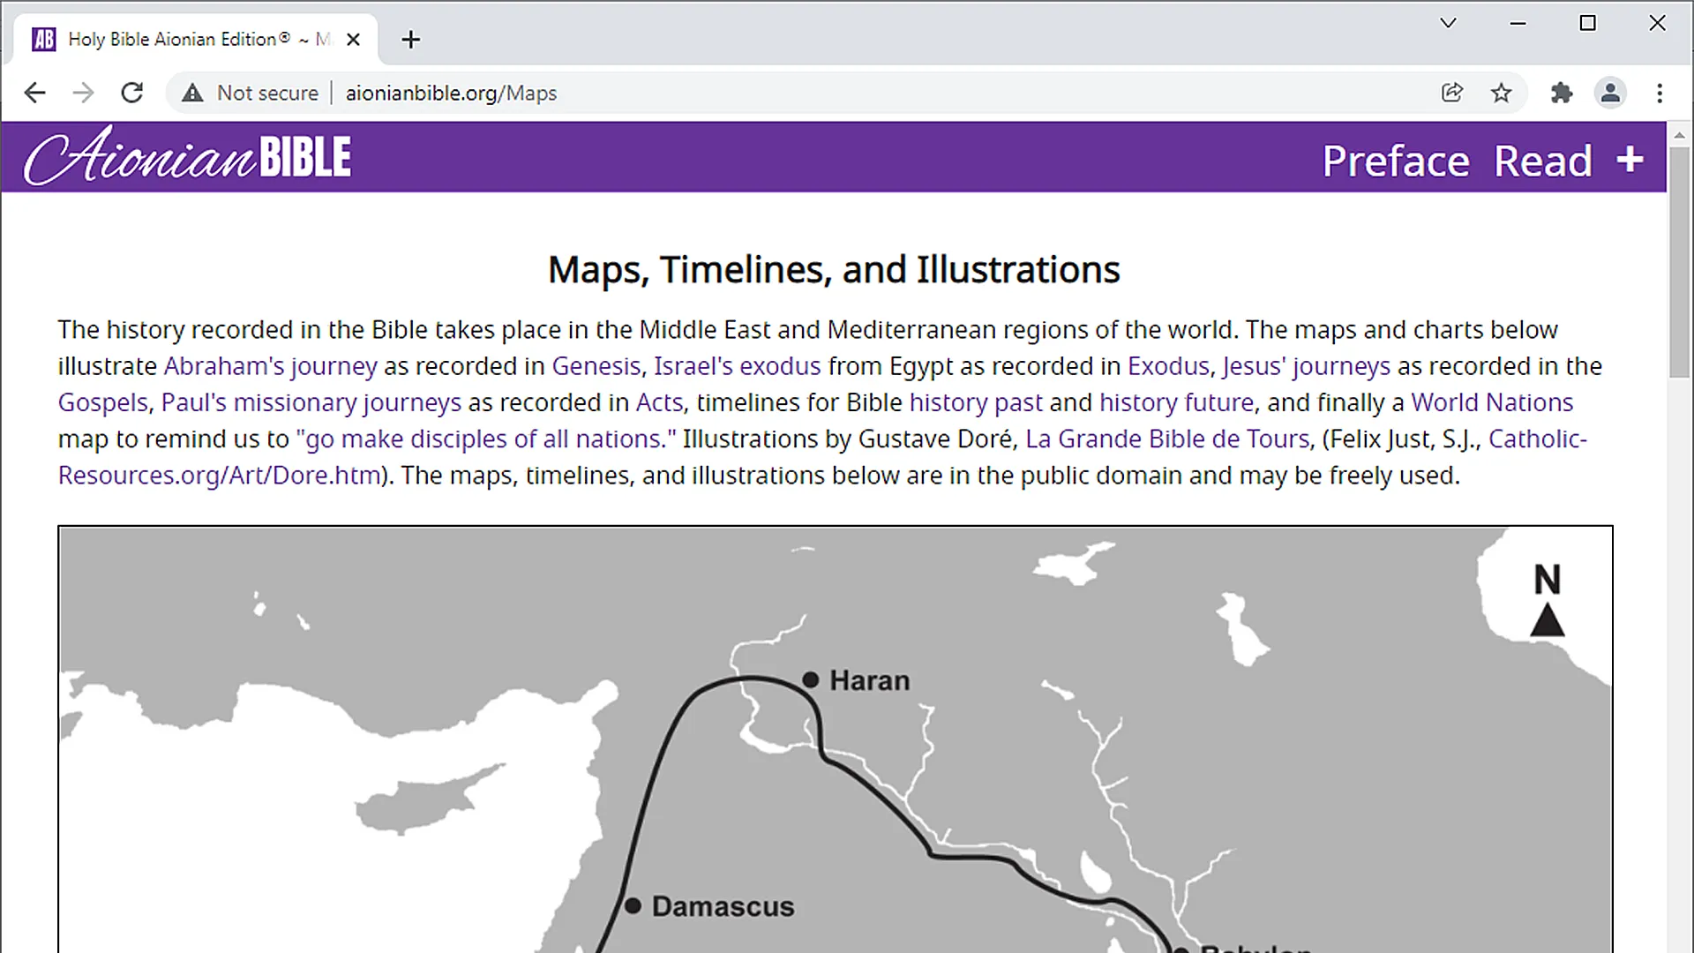Click the page vertical scrollbar thumb
Image resolution: width=1694 pixels, height=953 pixels.
click(1679, 262)
